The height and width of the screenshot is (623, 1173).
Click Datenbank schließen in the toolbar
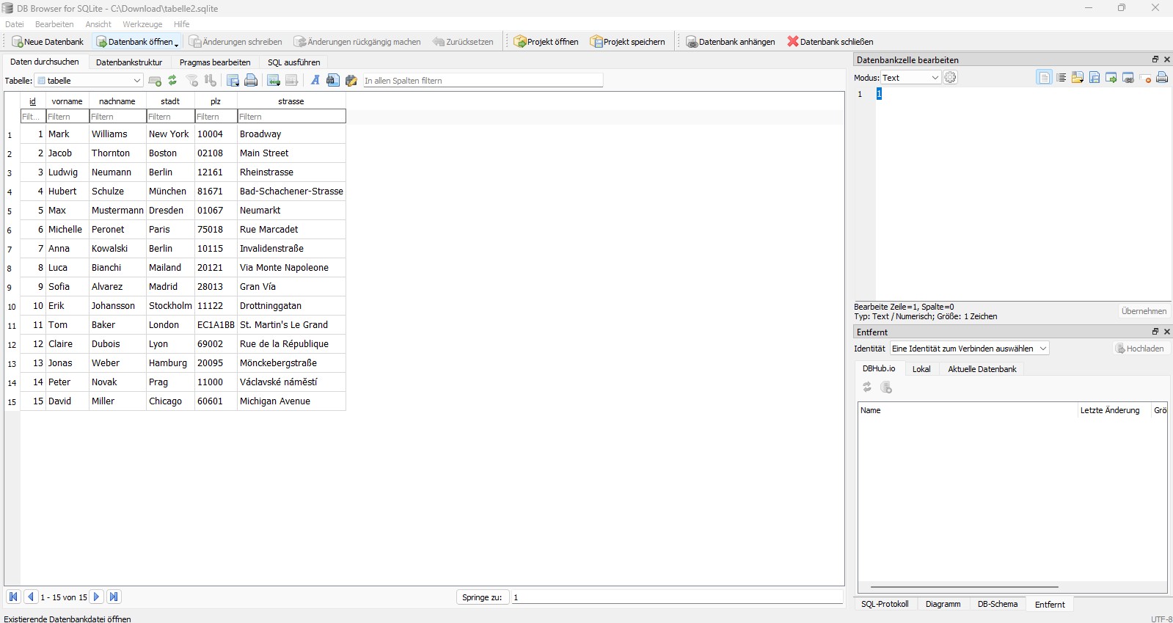830,42
